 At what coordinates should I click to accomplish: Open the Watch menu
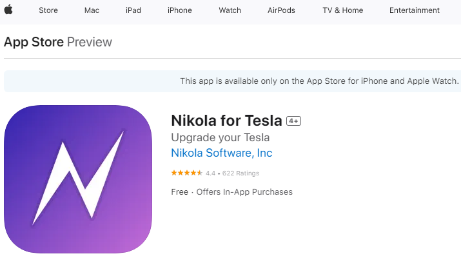coord(230,10)
